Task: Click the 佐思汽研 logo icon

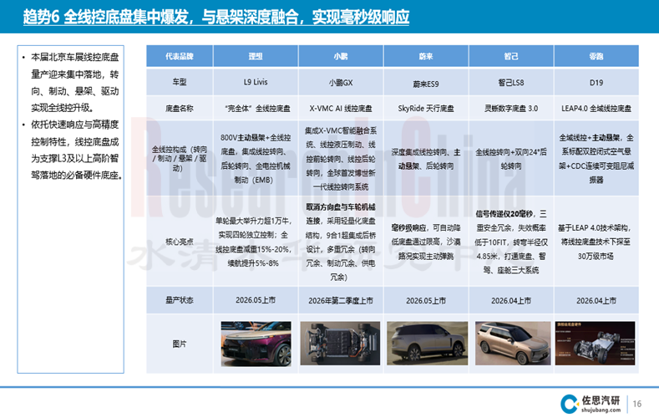Action: coord(570,404)
